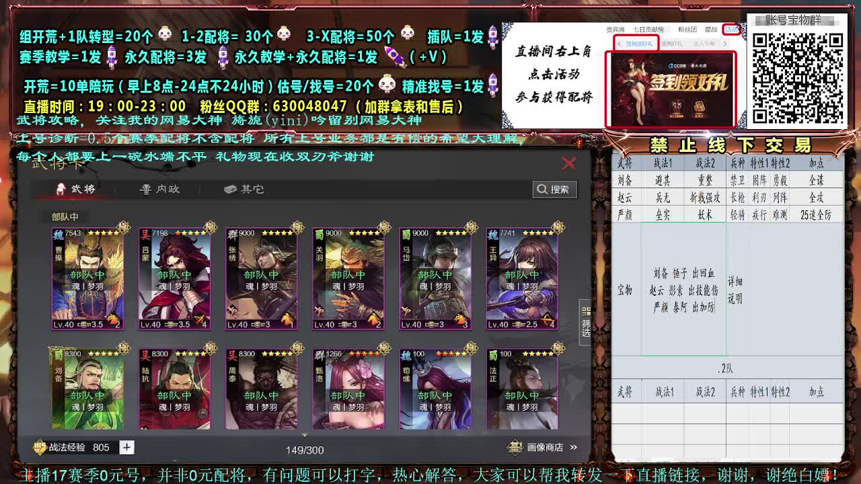Click the 搜索 search button
Image resolution: width=861 pixels, height=484 pixels.
(554, 190)
